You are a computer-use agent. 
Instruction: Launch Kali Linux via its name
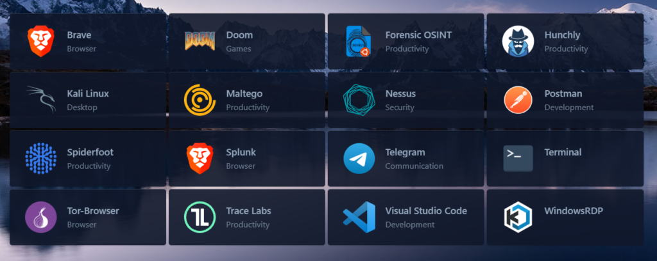88,93
